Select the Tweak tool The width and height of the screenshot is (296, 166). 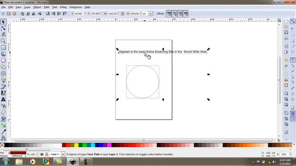3,35
